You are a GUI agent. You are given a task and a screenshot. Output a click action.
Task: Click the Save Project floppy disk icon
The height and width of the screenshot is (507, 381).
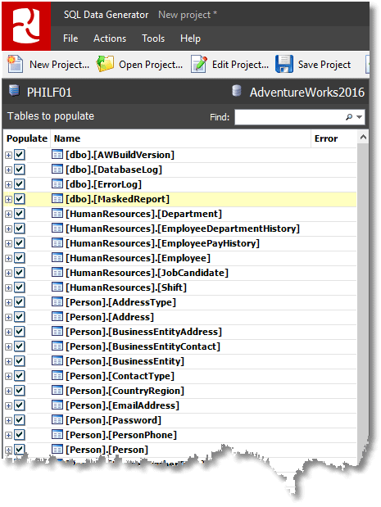point(284,64)
